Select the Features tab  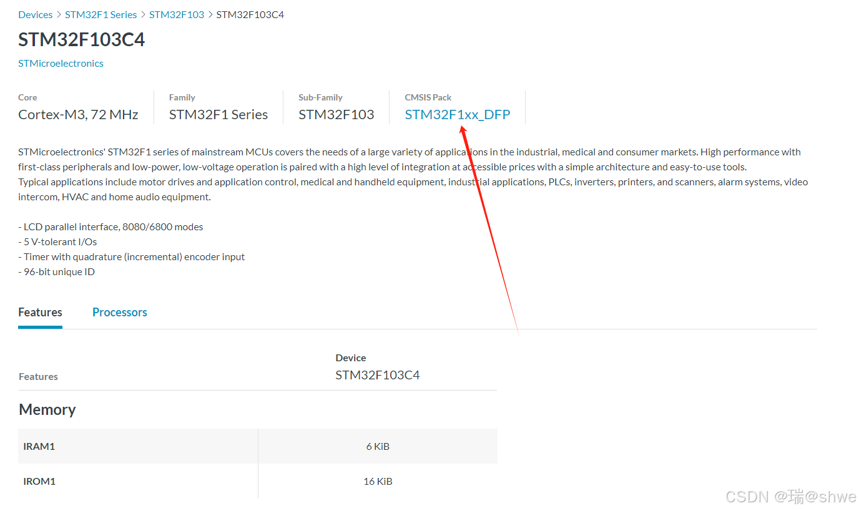[x=40, y=312]
